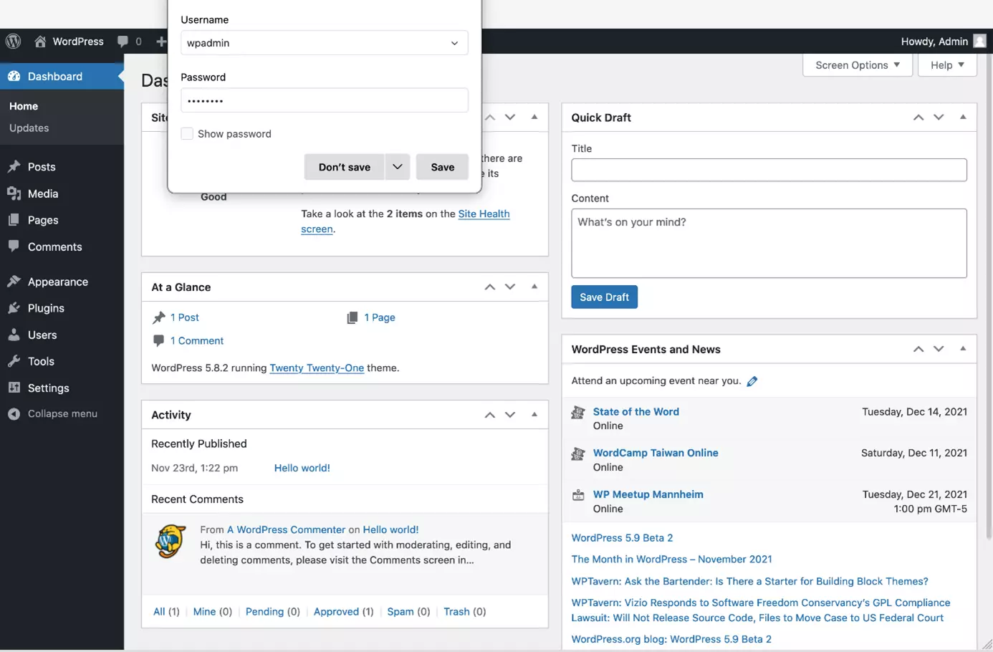Click the WordPress Commenter avatar

(x=171, y=541)
